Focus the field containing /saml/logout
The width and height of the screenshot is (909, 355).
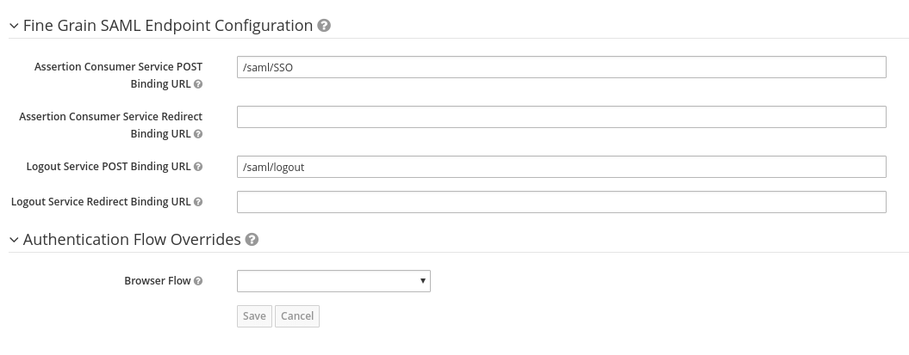click(561, 167)
